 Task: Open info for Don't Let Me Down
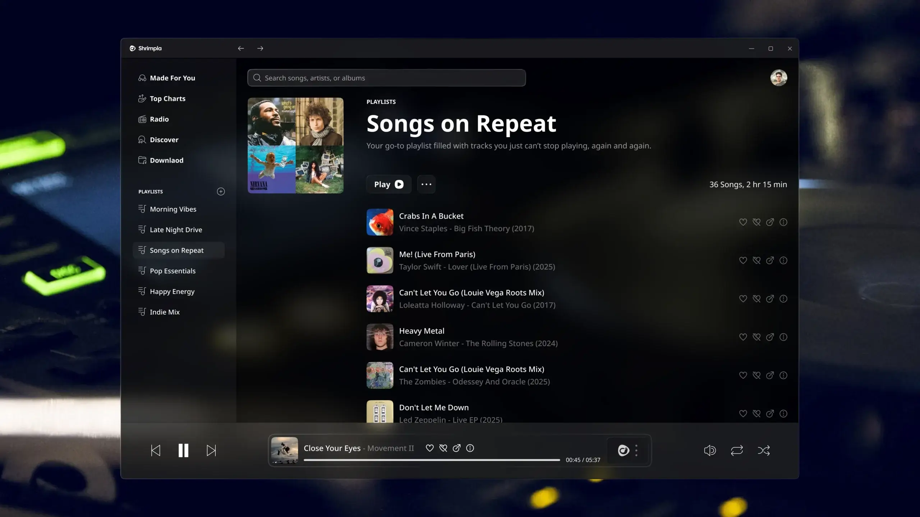coord(783,414)
